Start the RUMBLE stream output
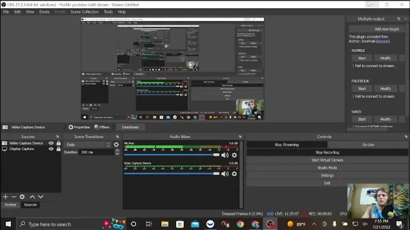The height and width of the screenshot is (230, 410). coord(362,58)
